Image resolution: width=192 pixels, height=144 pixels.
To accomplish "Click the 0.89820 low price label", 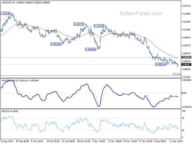I will pyautogui.click(x=90, y=49).
